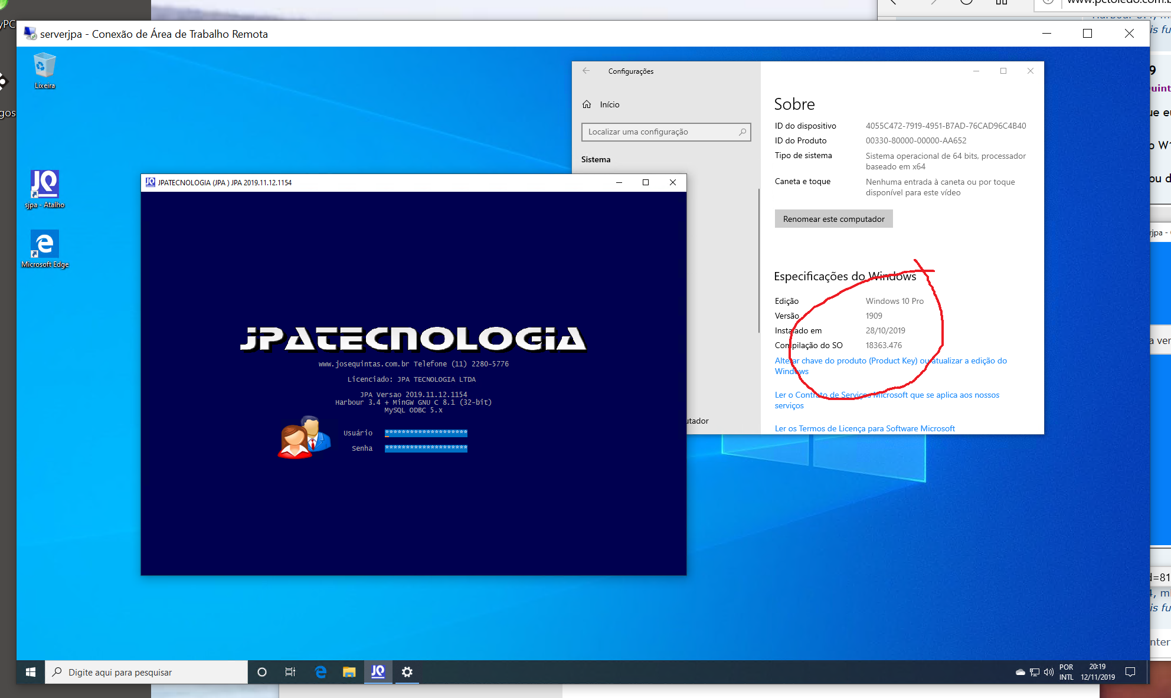This screenshot has height=698, width=1171.
Task: Click the Windows Start button
Action: [31, 672]
